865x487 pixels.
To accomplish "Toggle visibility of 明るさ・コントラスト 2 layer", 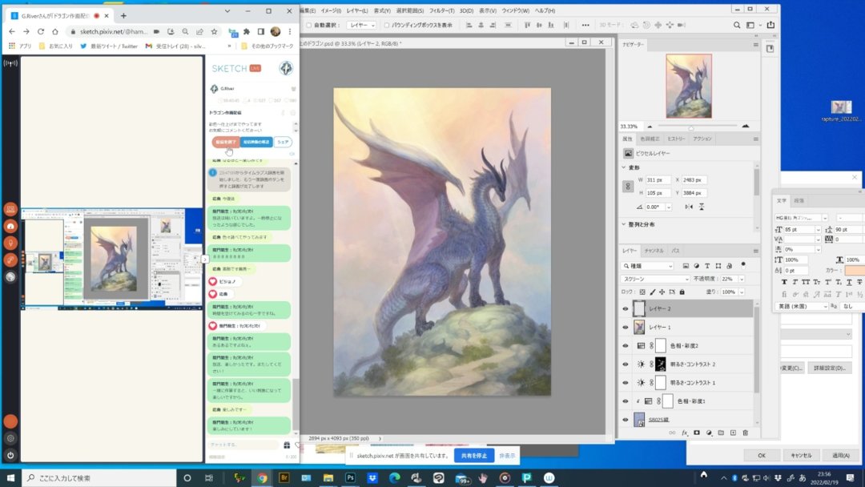I will tap(625, 364).
